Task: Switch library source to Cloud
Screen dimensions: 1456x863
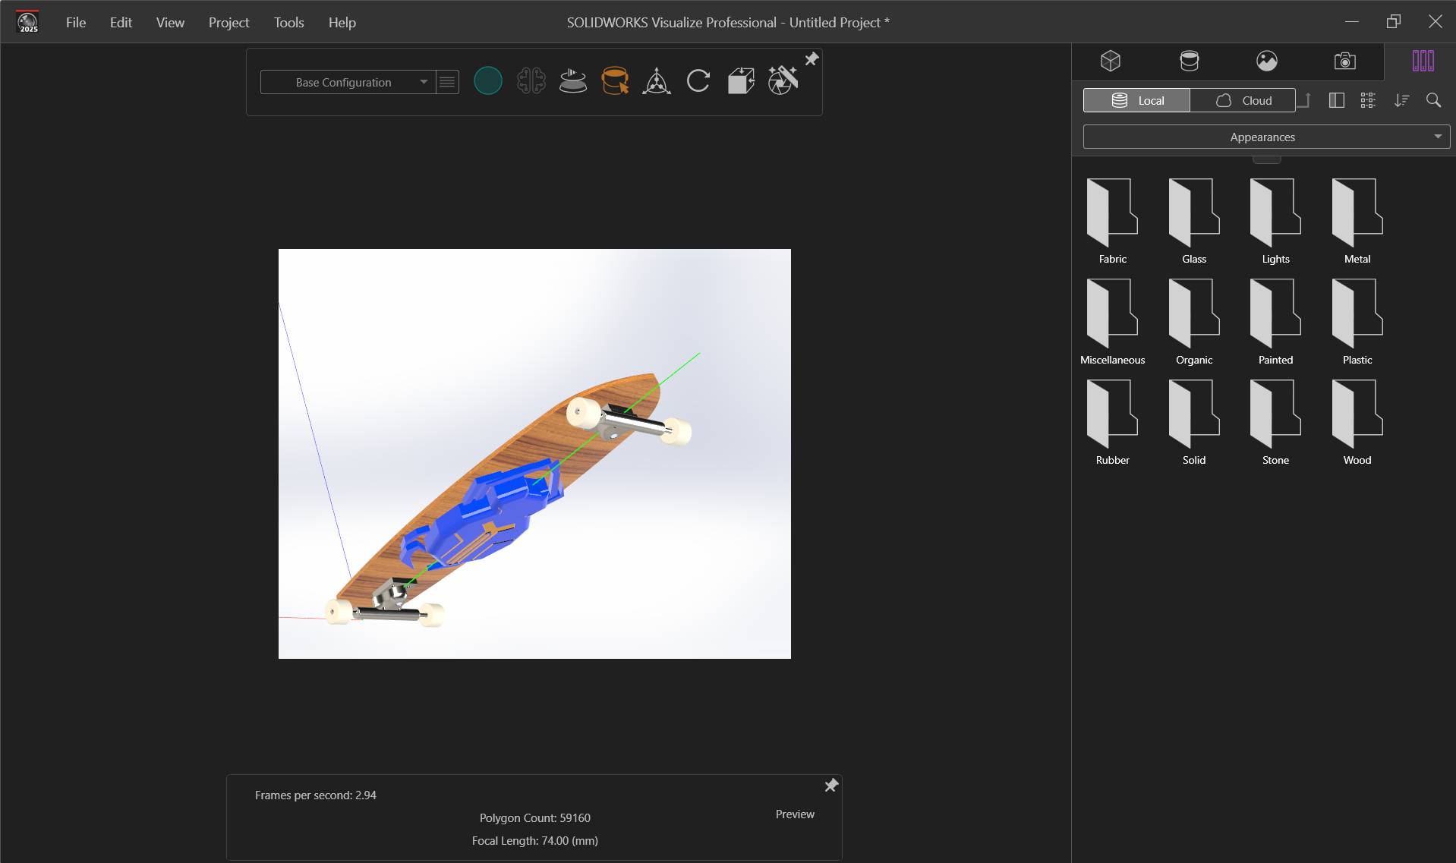Action: click(1245, 99)
